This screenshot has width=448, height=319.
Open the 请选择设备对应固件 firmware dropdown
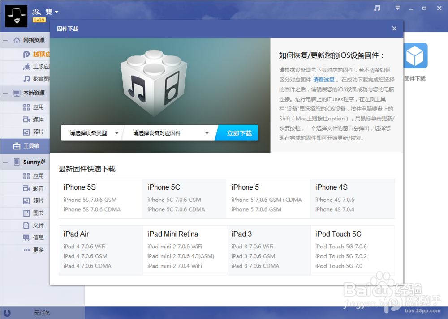(x=170, y=133)
